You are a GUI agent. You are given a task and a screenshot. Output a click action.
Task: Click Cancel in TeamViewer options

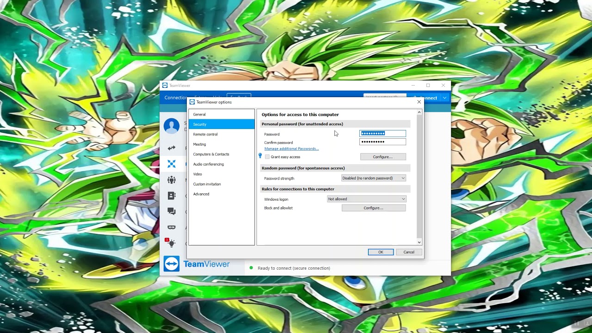point(409,252)
